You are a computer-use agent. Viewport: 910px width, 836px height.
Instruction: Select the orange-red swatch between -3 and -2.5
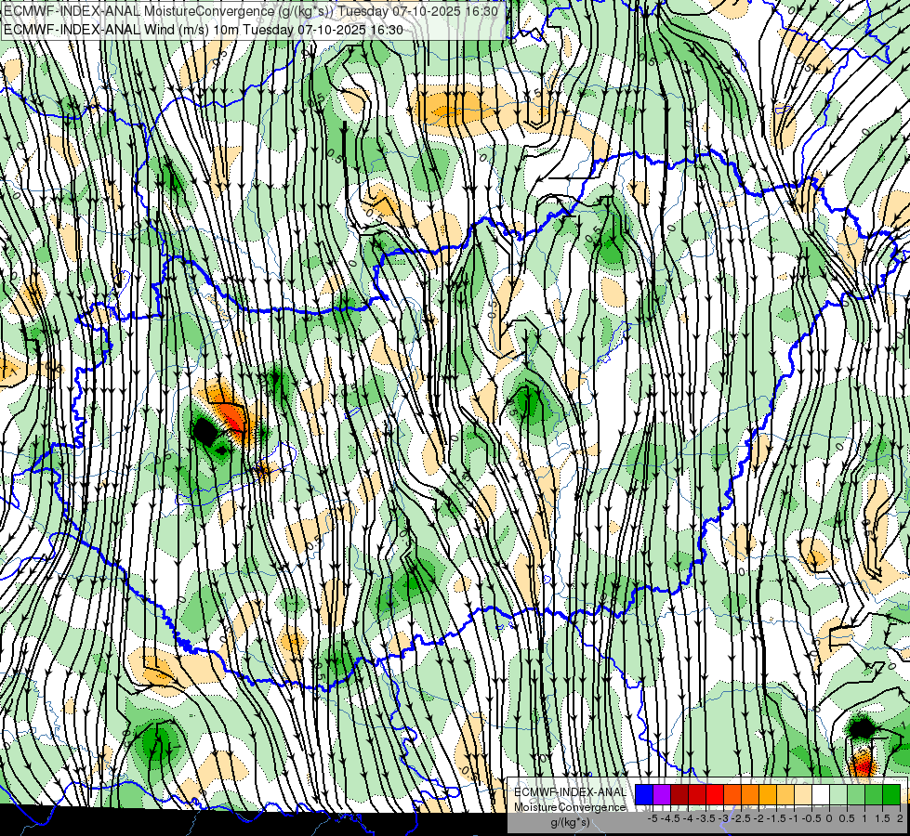pos(733,795)
